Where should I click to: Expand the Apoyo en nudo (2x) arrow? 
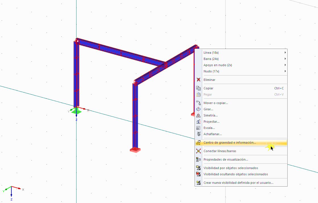(285, 65)
